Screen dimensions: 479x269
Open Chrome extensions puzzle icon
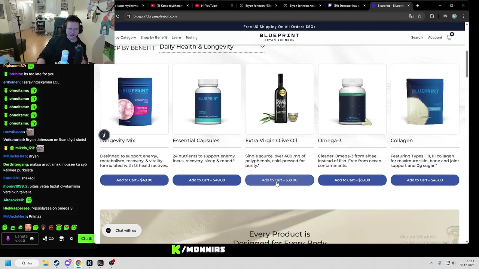pos(432,16)
